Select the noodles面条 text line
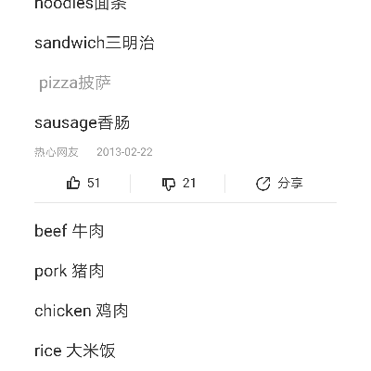 click(x=81, y=5)
